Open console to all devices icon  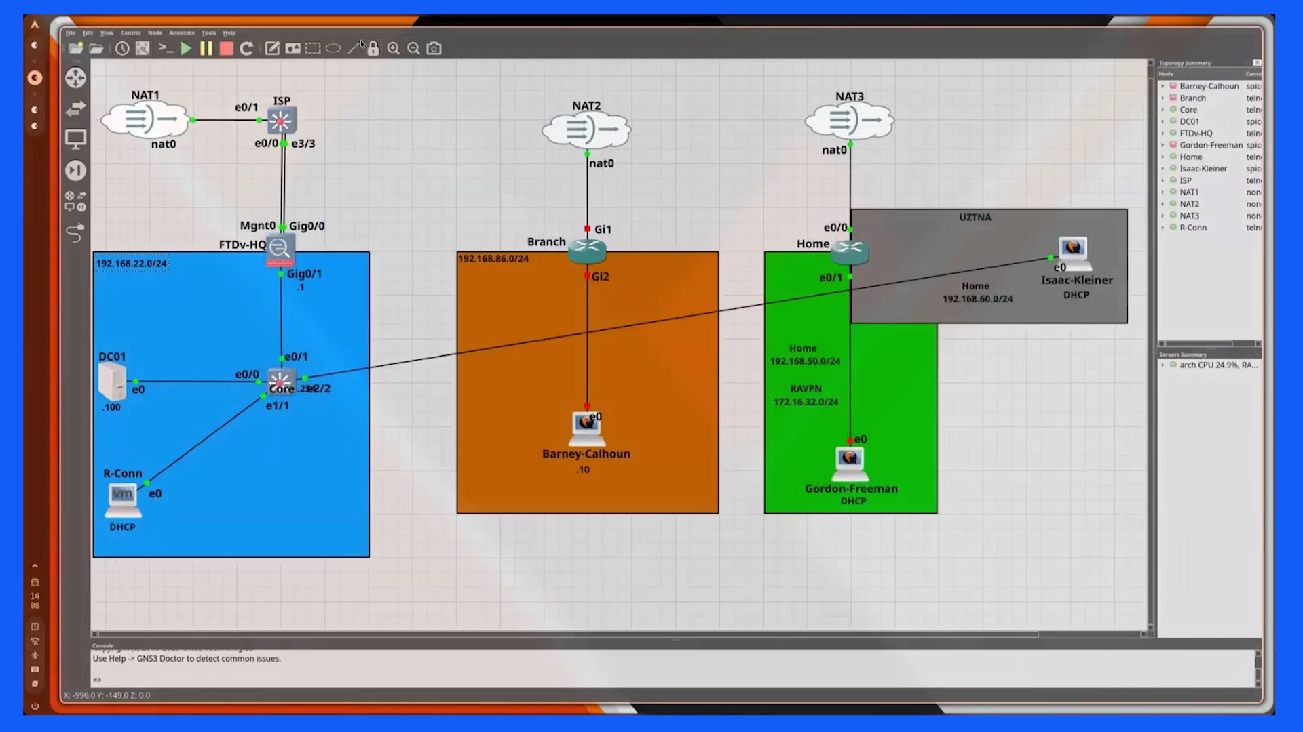(166, 48)
